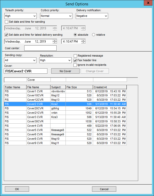Open the Delivery notification dropdown

pyautogui.click(x=92, y=16)
